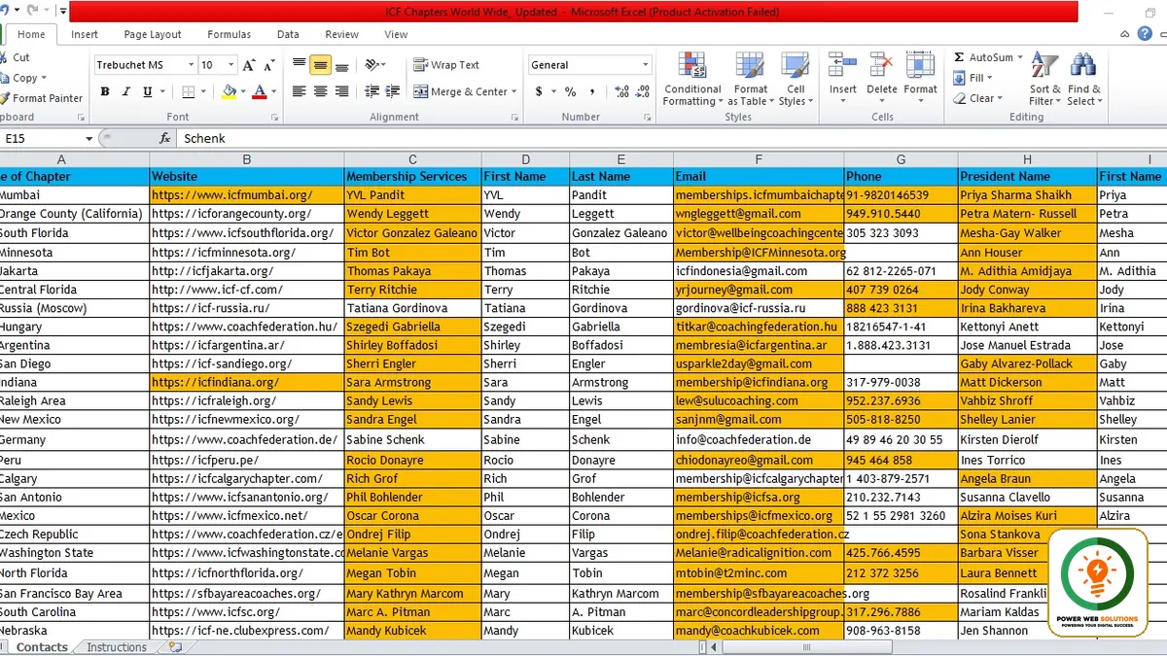
Task: Toggle Wrap Text
Action: 446,65
